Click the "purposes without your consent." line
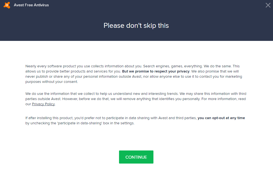This screenshot has height=181, width=273. pyautogui.click(x=52, y=82)
